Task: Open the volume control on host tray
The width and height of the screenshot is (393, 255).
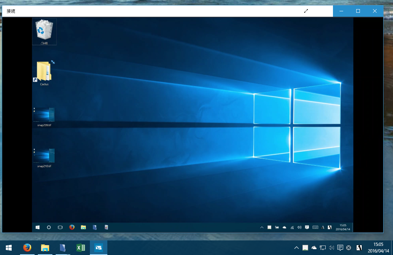Action: tap(332, 248)
